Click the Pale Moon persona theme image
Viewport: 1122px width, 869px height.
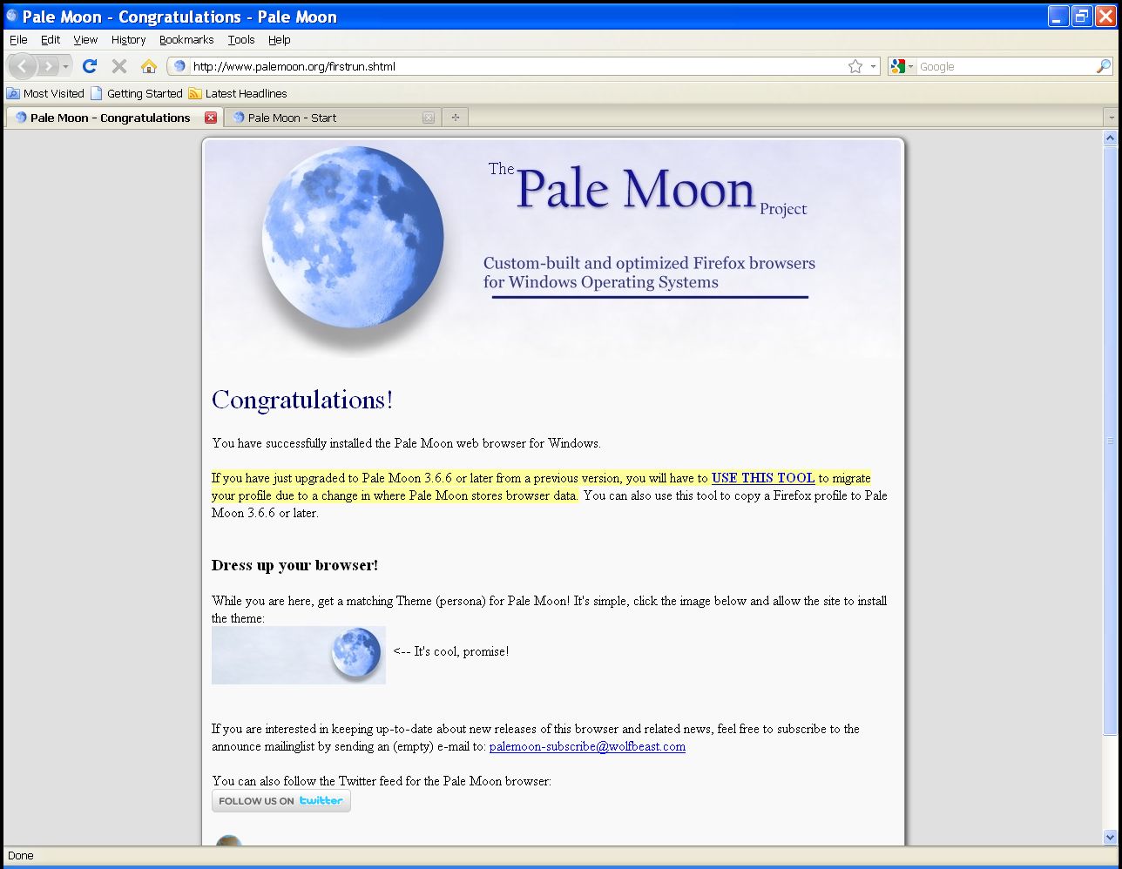pos(299,655)
